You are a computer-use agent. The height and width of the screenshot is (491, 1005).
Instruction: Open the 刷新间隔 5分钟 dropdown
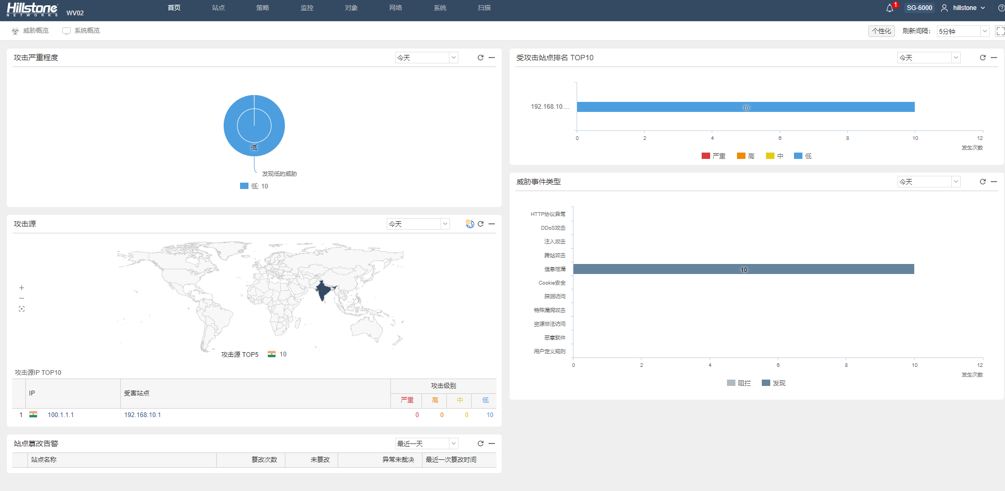point(962,31)
